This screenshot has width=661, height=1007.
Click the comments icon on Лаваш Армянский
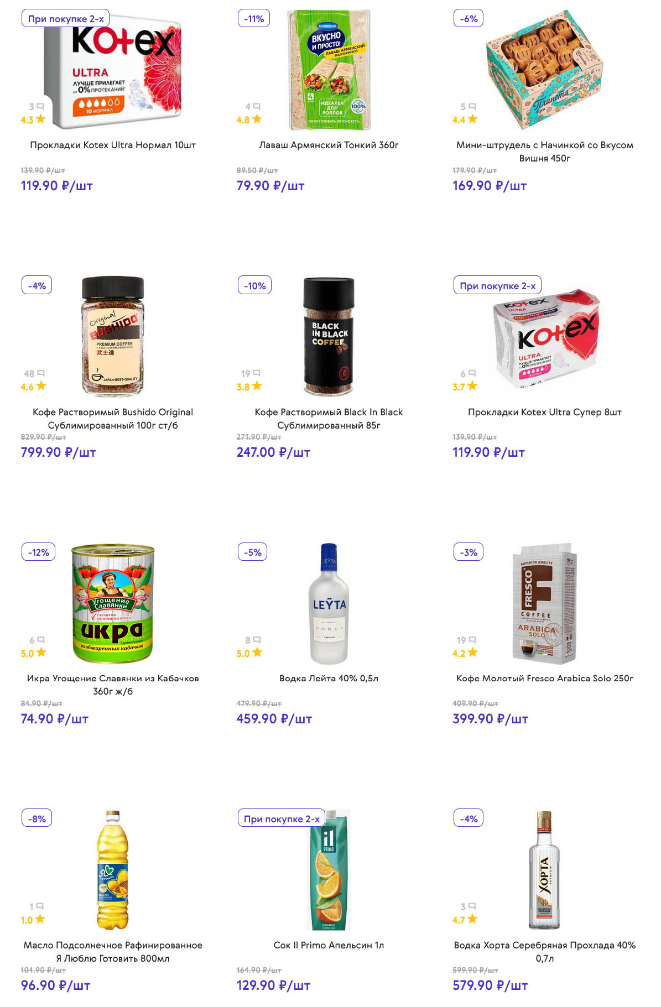(x=257, y=106)
